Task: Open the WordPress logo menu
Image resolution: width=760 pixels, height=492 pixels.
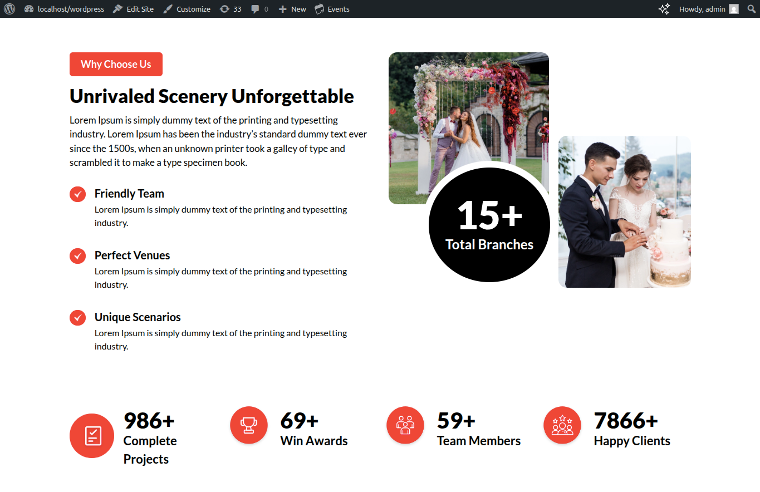Action: click(9, 9)
